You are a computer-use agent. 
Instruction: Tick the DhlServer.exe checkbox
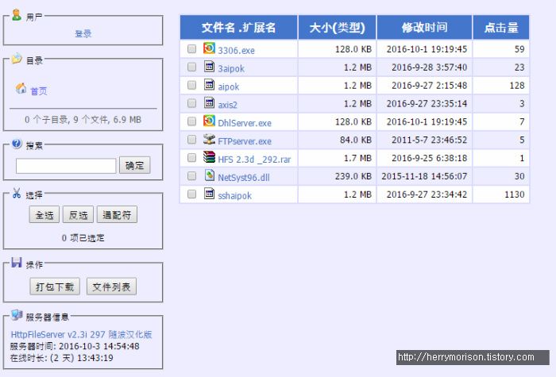[x=192, y=121]
